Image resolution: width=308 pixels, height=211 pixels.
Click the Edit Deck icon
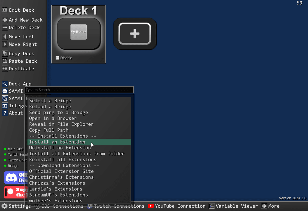point(5,10)
